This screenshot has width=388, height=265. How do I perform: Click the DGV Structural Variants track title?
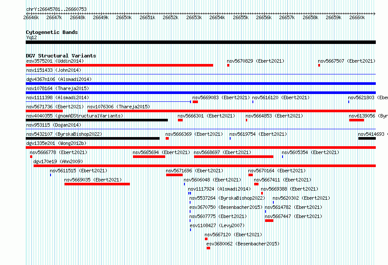[x=61, y=56]
